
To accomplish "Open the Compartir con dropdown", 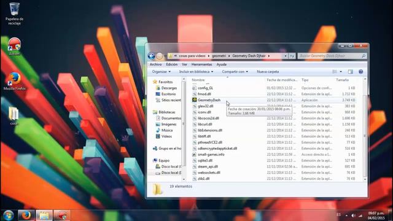I will click(x=235, y=72).
